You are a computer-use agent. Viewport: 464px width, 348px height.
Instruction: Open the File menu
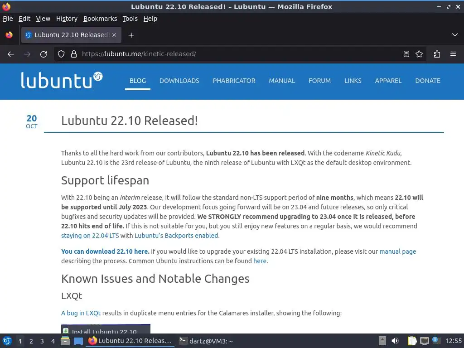(x=8, y=19)
